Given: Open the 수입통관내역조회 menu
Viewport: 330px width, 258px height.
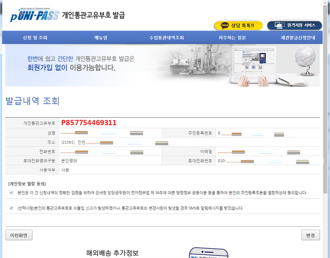Looking at the screenshot, I should (x=166, y=38).
